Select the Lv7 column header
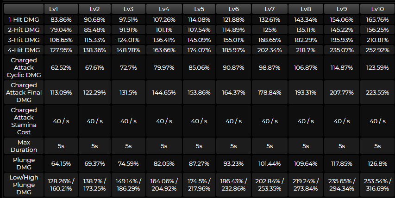Screen dimensions: 395x198 (269, 9)
